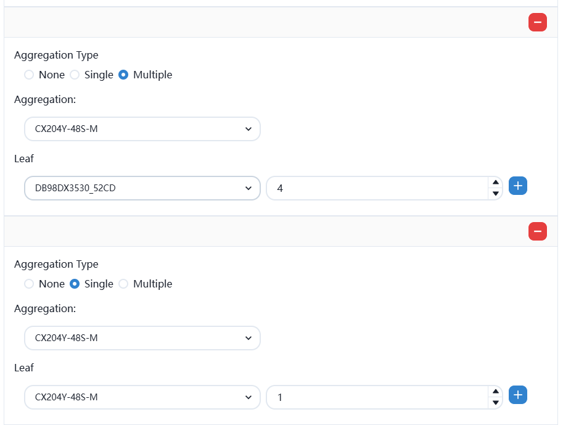Select Single in the first Aggregation Type
The height and width of the screenshot is (425, 563).
pos(75,75)
